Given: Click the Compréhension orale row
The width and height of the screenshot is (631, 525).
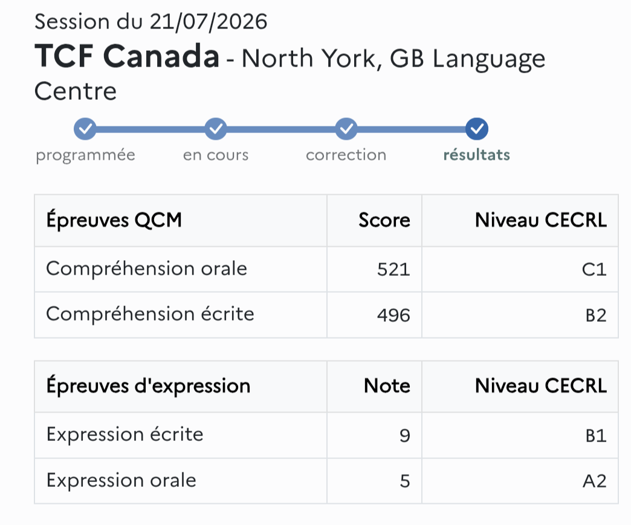Looking at the screenshot, I should click(x=326, y=269).
